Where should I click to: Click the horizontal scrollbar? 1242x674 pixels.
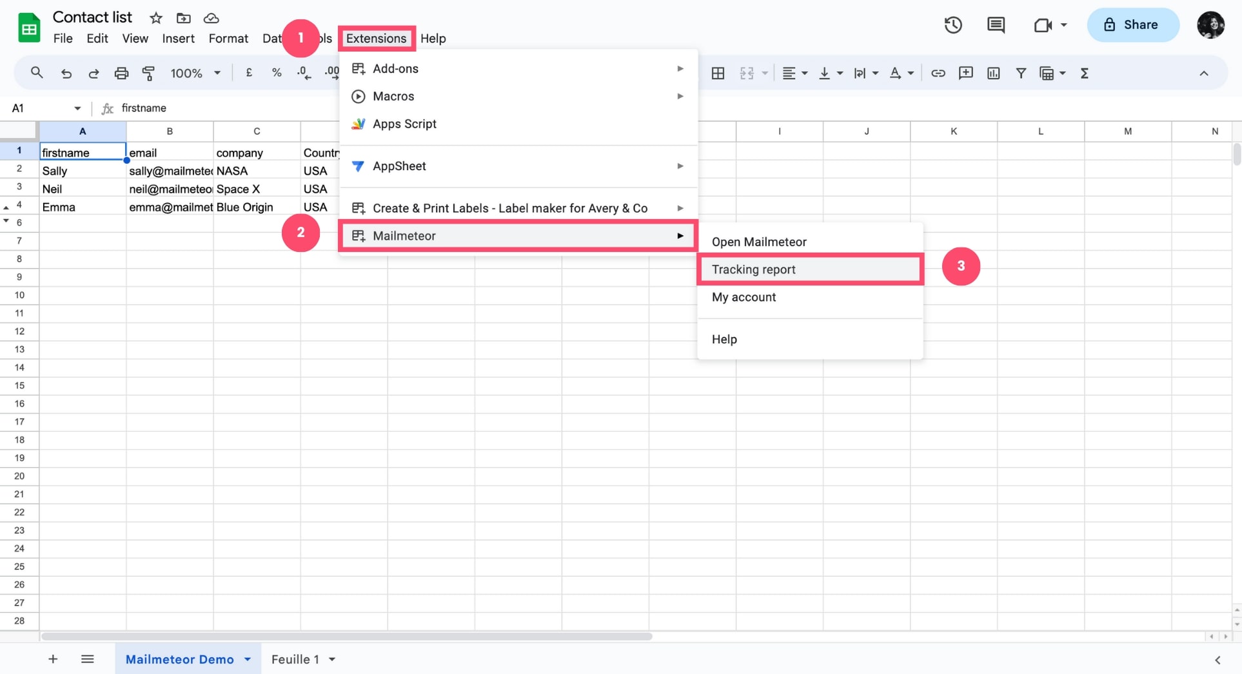(347, 637)
